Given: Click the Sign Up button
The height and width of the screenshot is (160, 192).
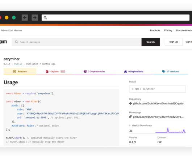Looking at the screenshot, I should (x=174, y=42).
